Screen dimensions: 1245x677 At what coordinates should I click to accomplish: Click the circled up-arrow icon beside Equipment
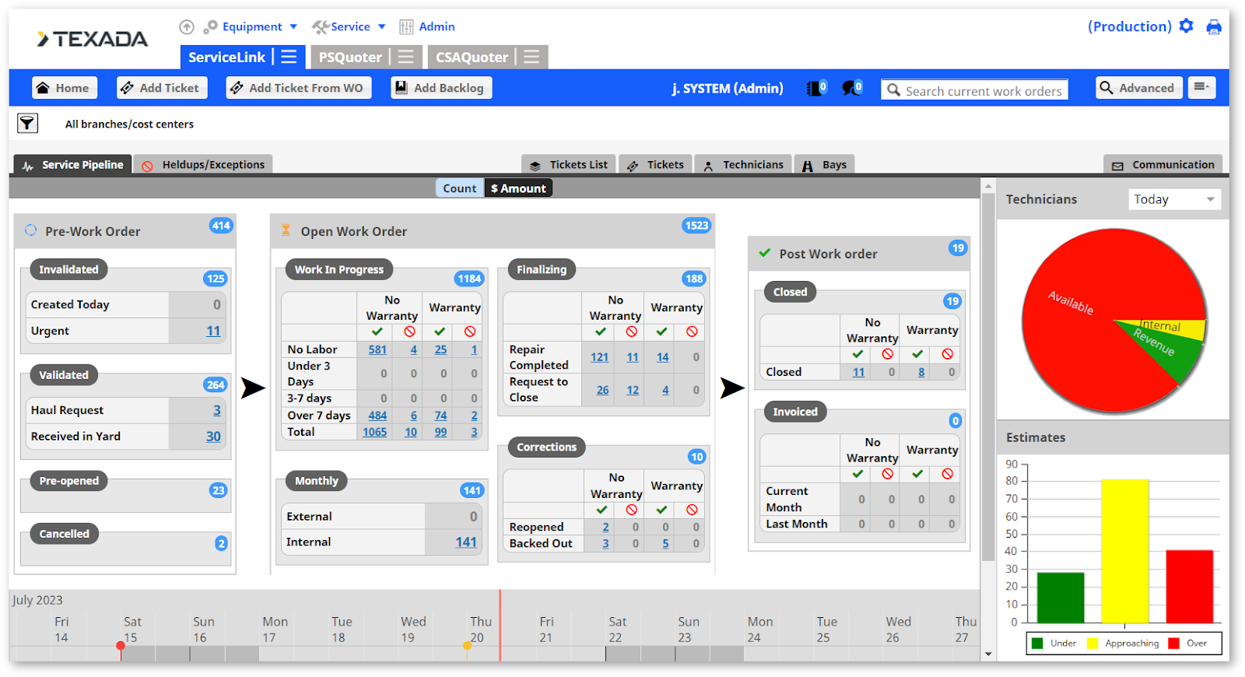click(x=187, y=27)
